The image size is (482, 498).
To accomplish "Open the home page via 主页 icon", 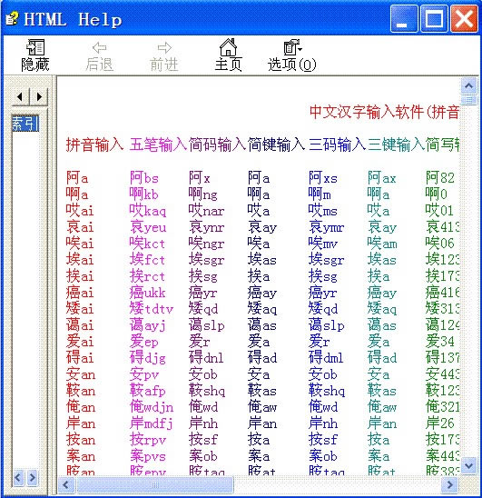I will pyautogui.click(x=228, y=55).
